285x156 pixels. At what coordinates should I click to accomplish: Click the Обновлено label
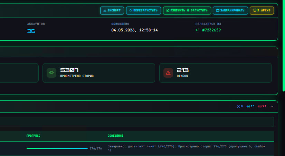pos(120,24)
